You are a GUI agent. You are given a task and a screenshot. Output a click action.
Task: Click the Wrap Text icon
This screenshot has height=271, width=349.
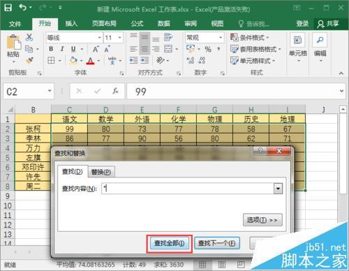[168, 38]
